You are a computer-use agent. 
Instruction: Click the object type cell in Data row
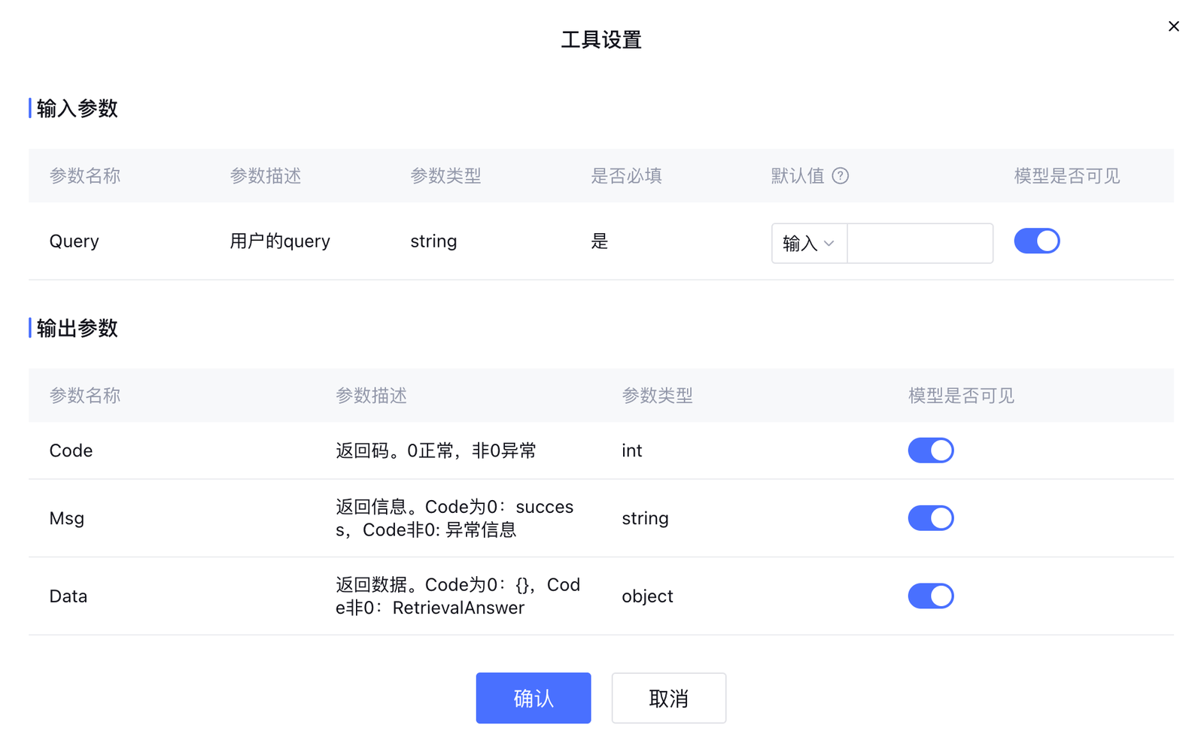point(647,596)
